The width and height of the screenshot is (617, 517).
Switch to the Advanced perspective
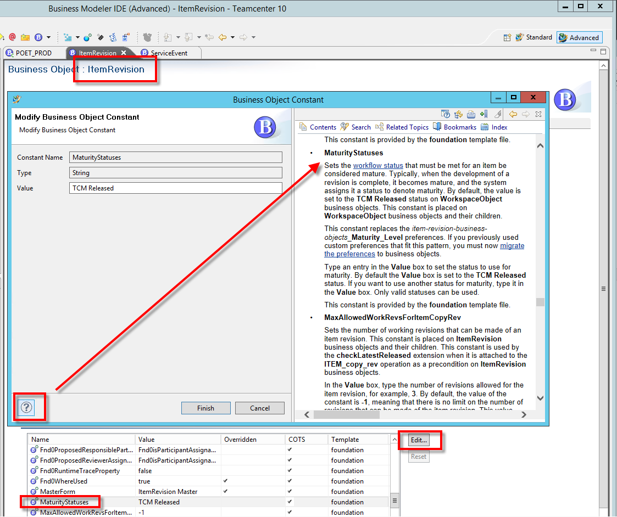tap(580, 37)
